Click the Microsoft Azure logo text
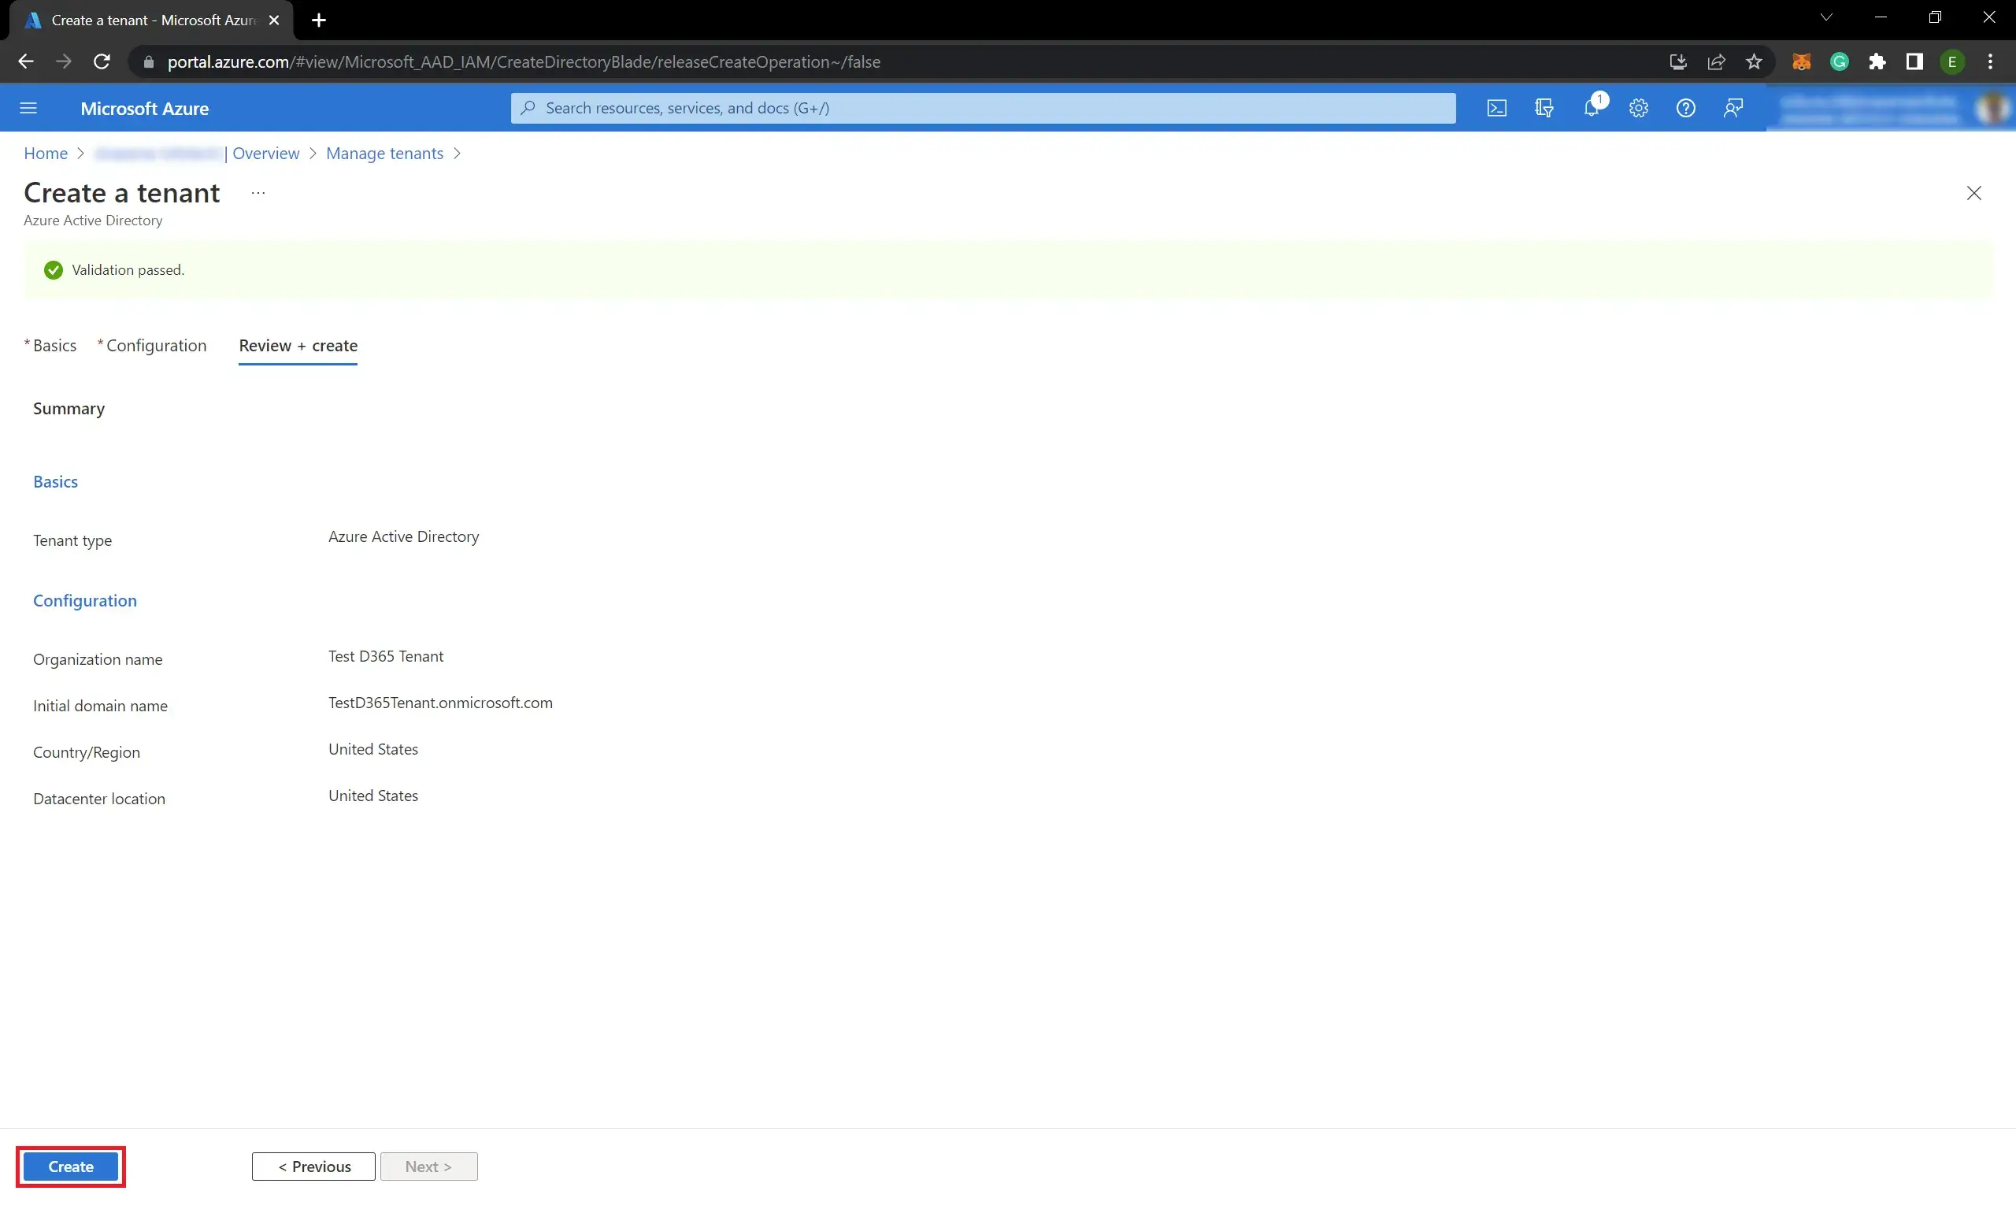 click(x=145, y=108)
